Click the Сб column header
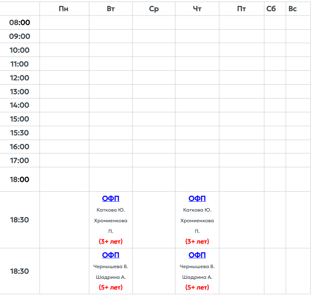The image size is (311, 295). pyautogui.click(x=271, y=9)
